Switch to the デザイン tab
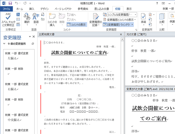This screenshot has height=134, width=175. click(x=44, y=9)
